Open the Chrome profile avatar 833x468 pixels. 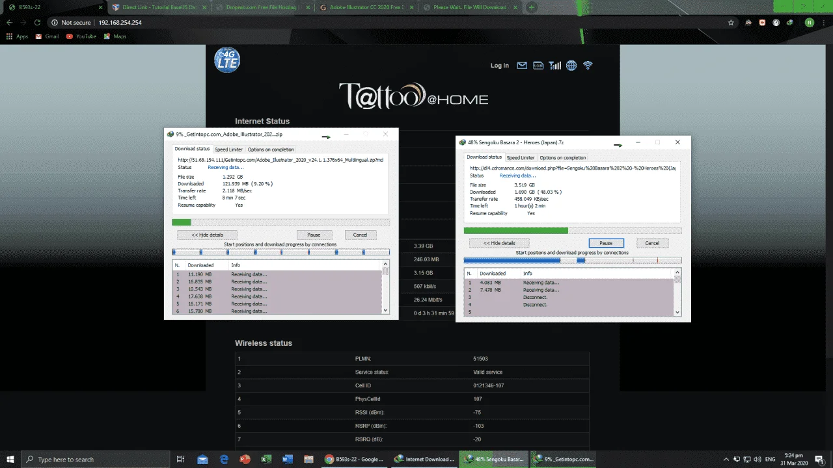pos(809,22)
